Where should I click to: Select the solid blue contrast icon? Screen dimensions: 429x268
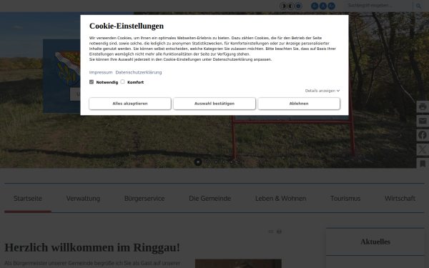[298, 6]
